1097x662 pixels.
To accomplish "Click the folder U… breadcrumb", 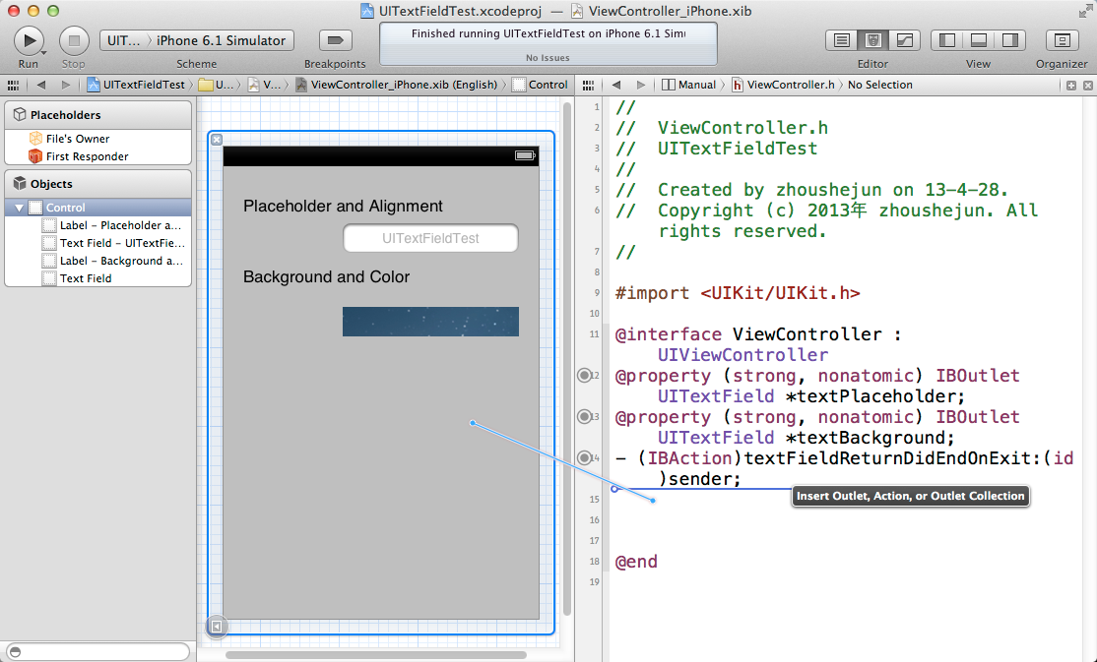I will [x=217, y=85].
